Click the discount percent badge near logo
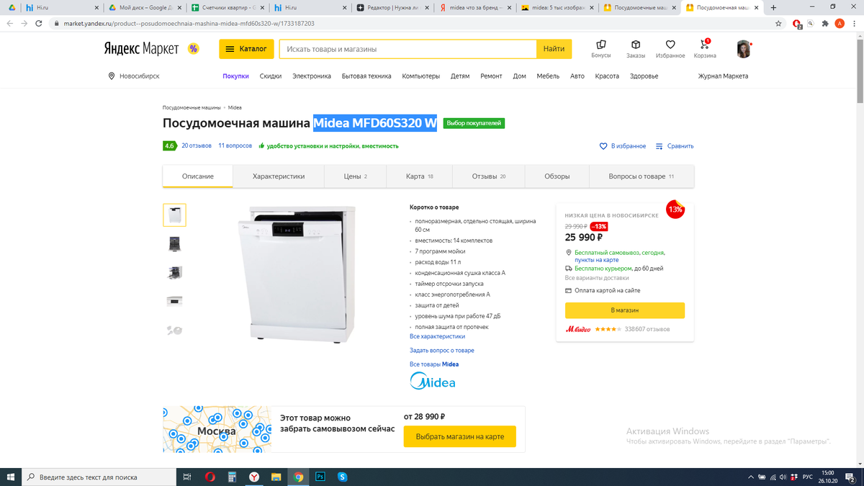 coord(193,49)
